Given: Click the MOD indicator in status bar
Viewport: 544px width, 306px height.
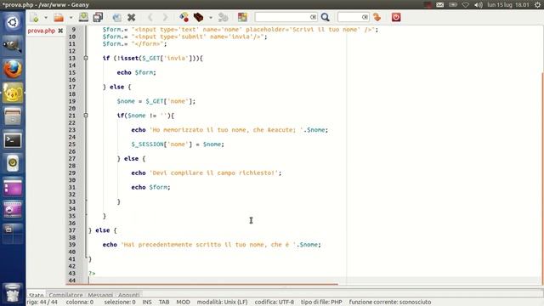Looking at the screenshot, I should (184, 303).
